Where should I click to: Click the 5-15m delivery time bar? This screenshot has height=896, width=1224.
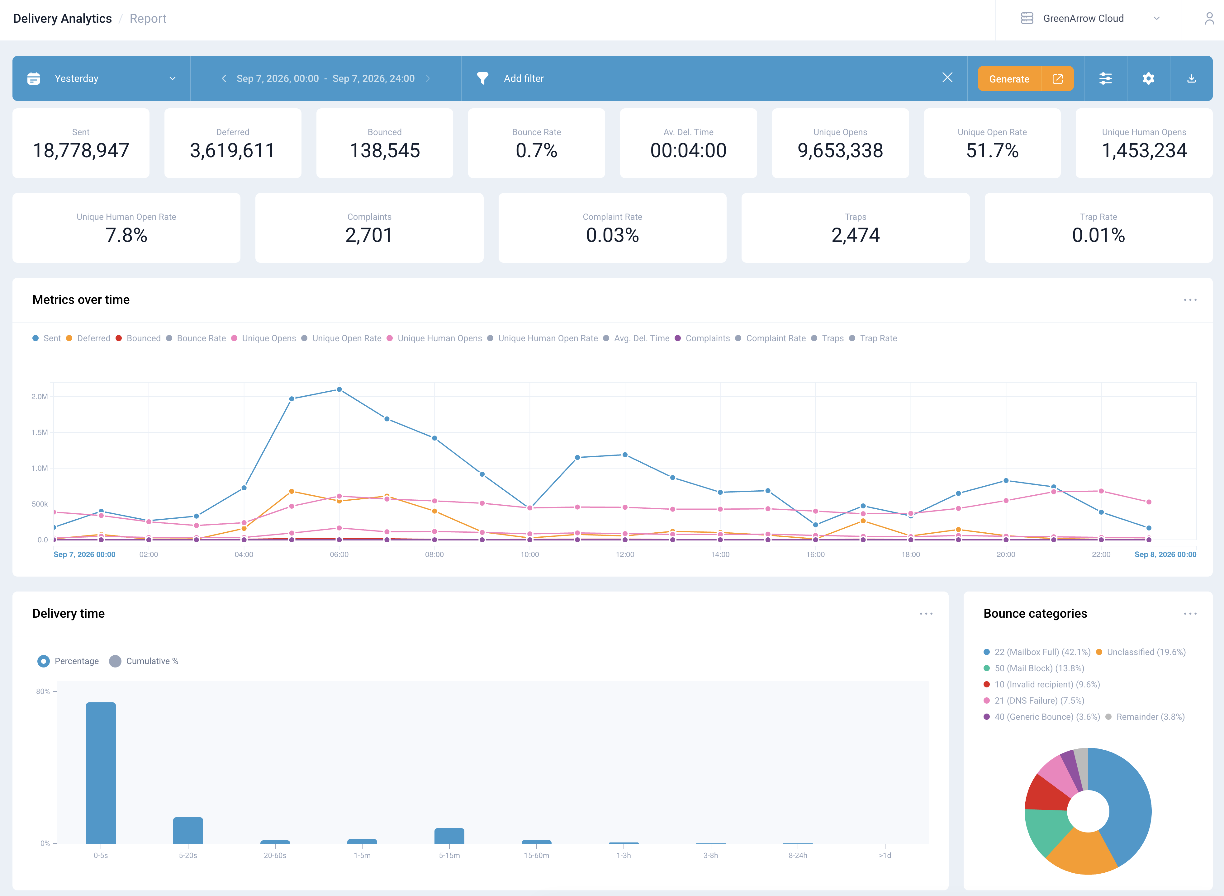pos(449,836)
